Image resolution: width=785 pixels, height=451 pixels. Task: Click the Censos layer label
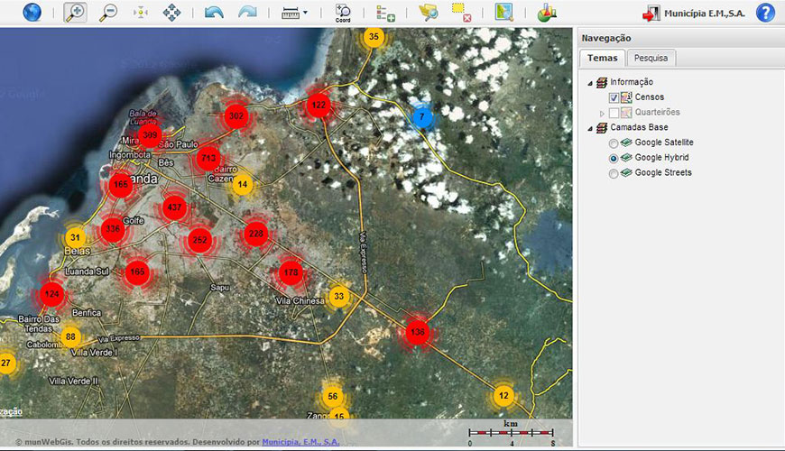tap(650, 97)
